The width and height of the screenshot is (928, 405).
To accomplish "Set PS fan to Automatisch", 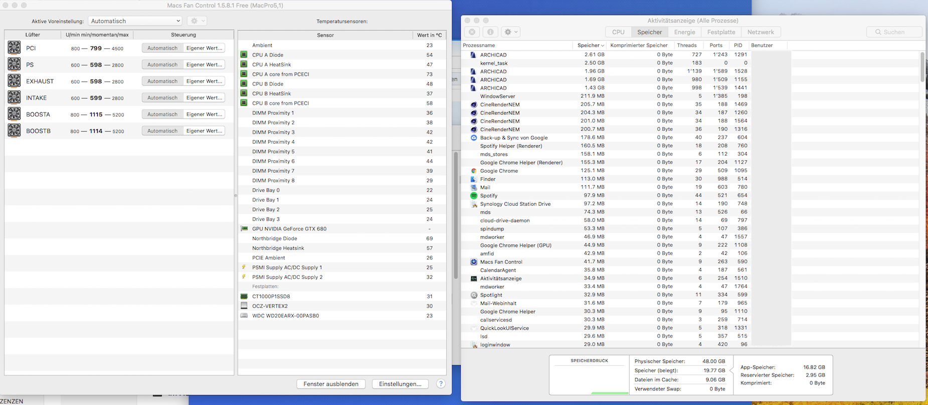I will pos(162,65).
